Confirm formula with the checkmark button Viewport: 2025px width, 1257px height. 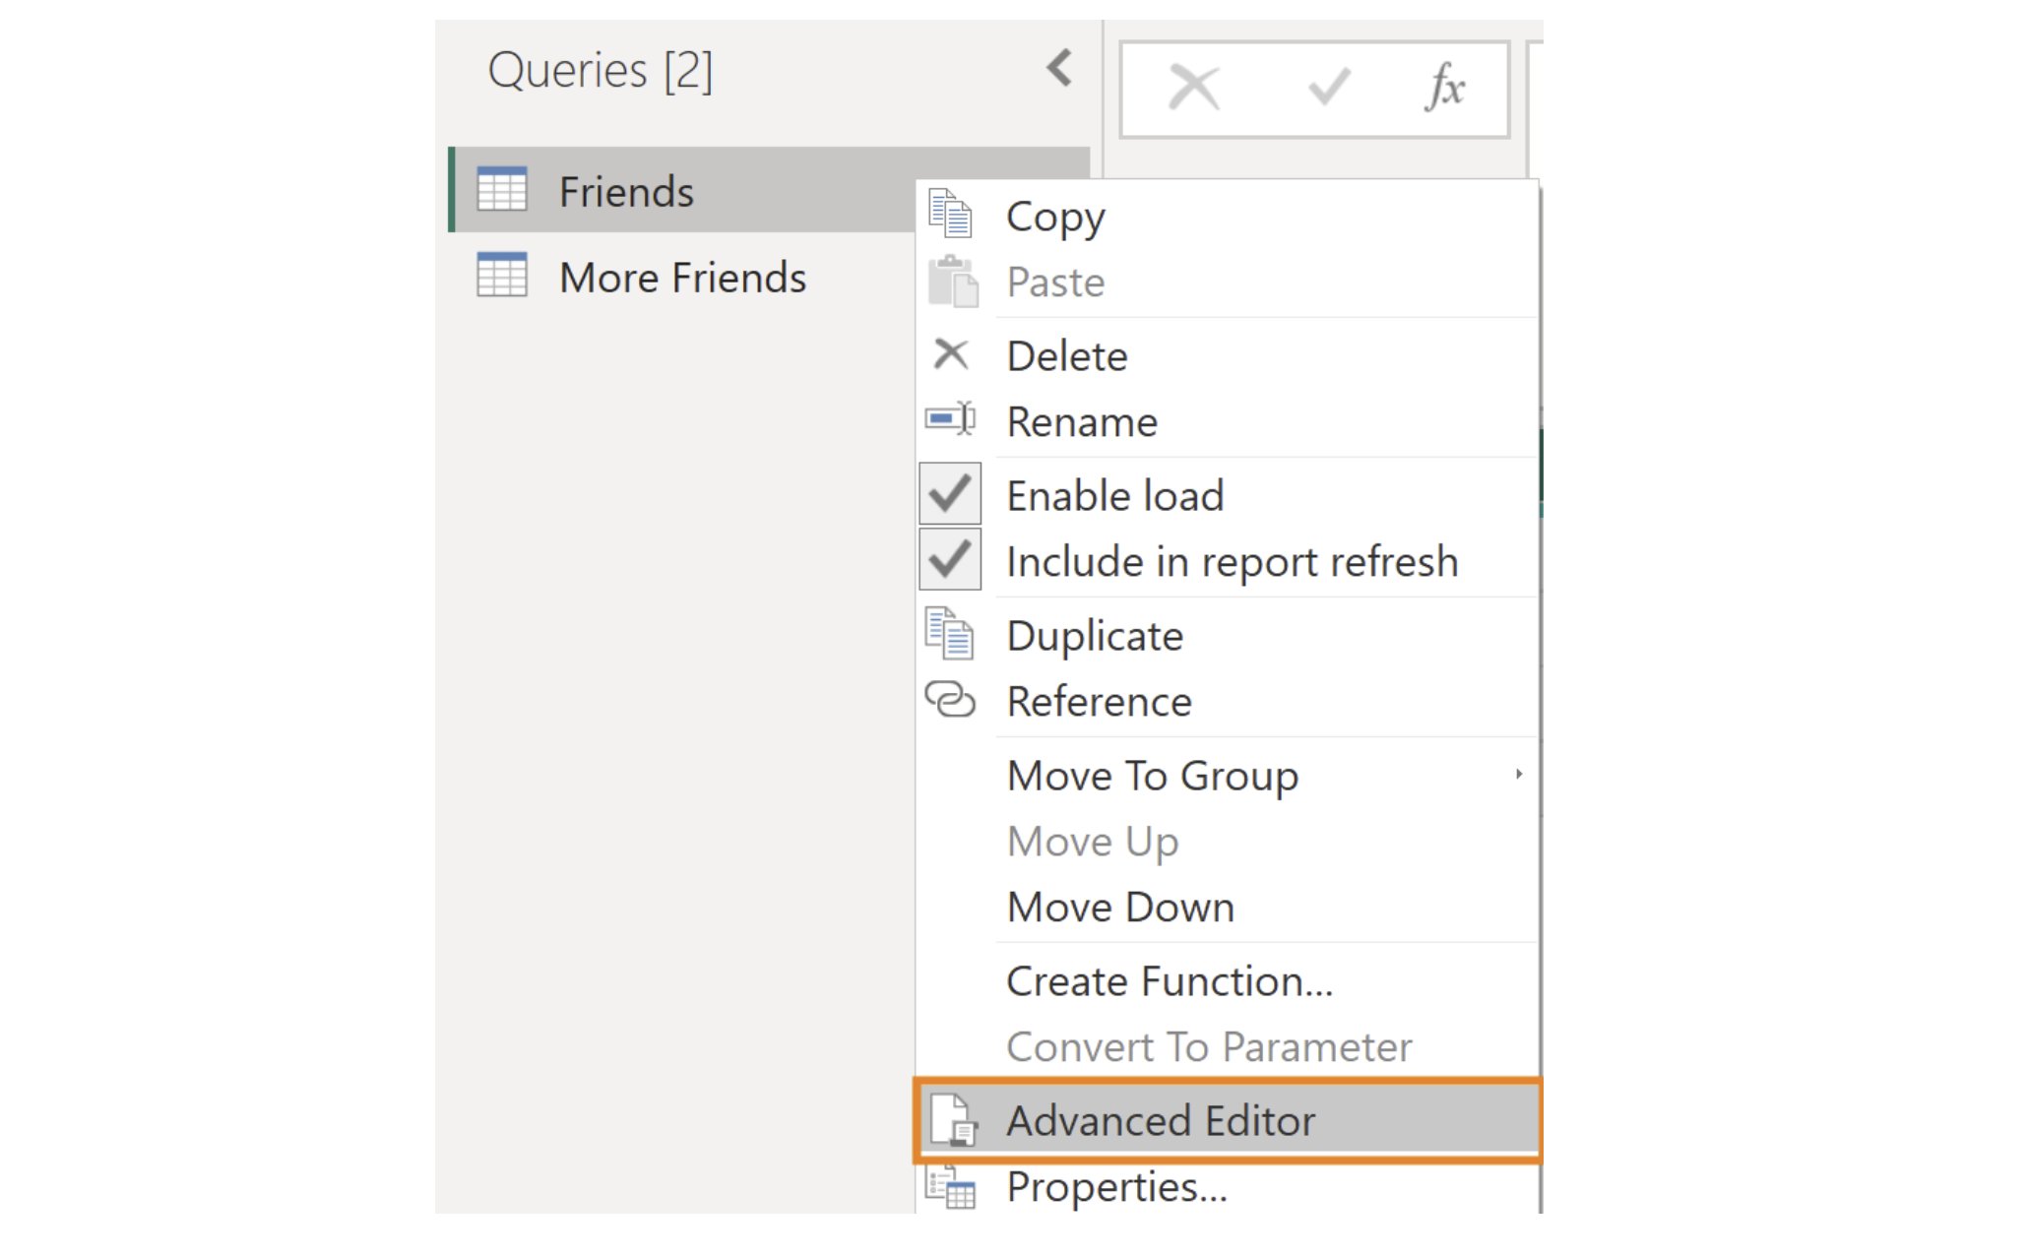(x=1328, y=88)
